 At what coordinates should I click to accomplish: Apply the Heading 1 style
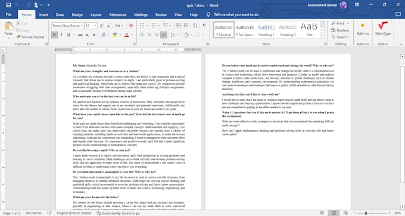pyautogui.click(x=266, y=30)
